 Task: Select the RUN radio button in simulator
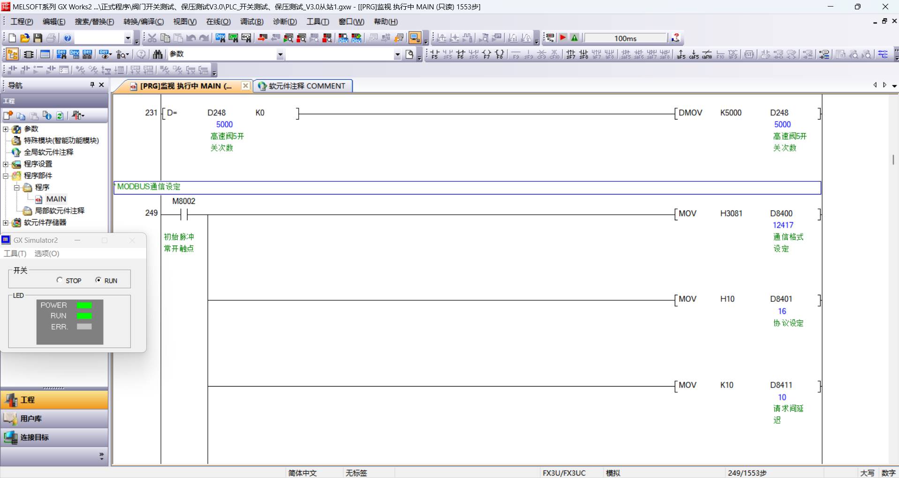click(x=98, y=280)
